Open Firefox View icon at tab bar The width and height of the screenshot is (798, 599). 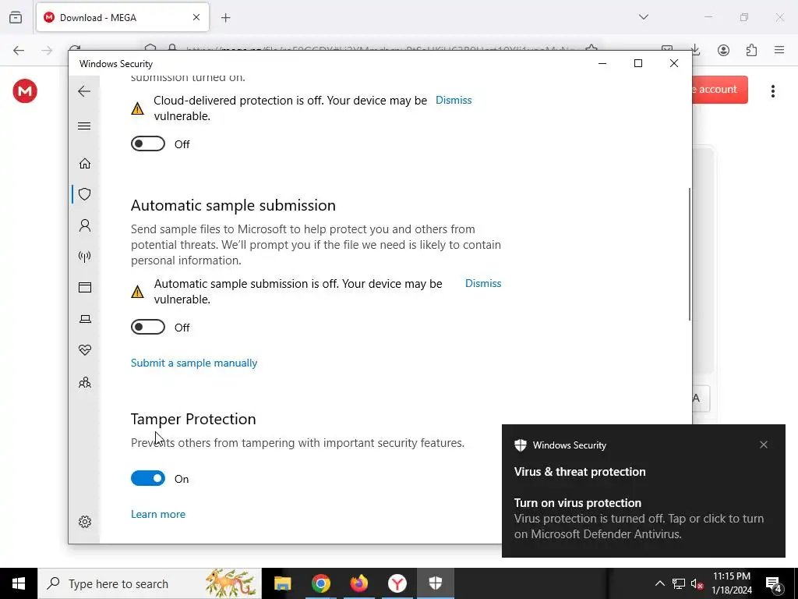pyautogui.click(x=16, y=17)
